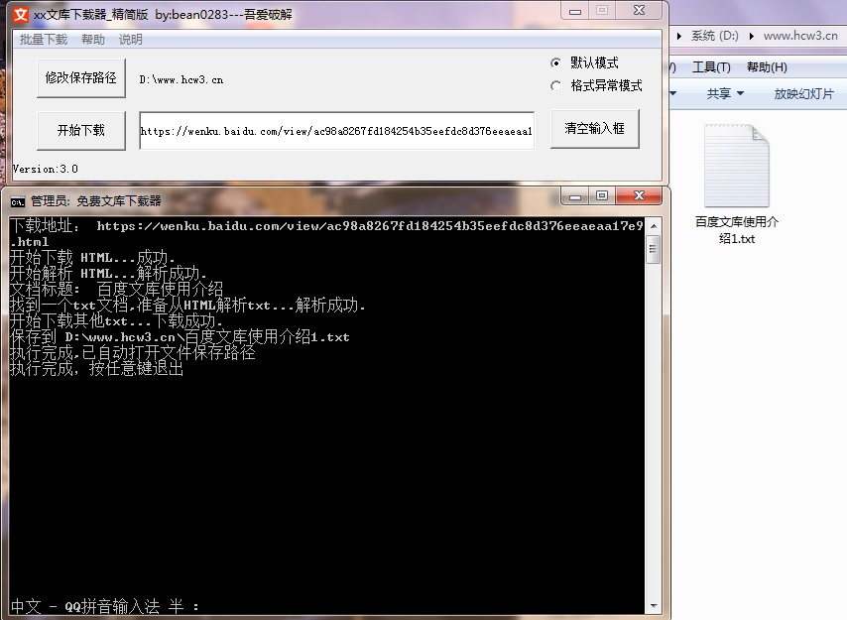
Task: Minimize the xx文库下载器 window
Action: tap(577, 11)
